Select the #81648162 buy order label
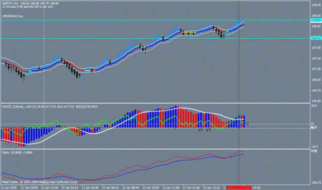The width and height of the screenshot is (322, 190). (x=13, y=16)
